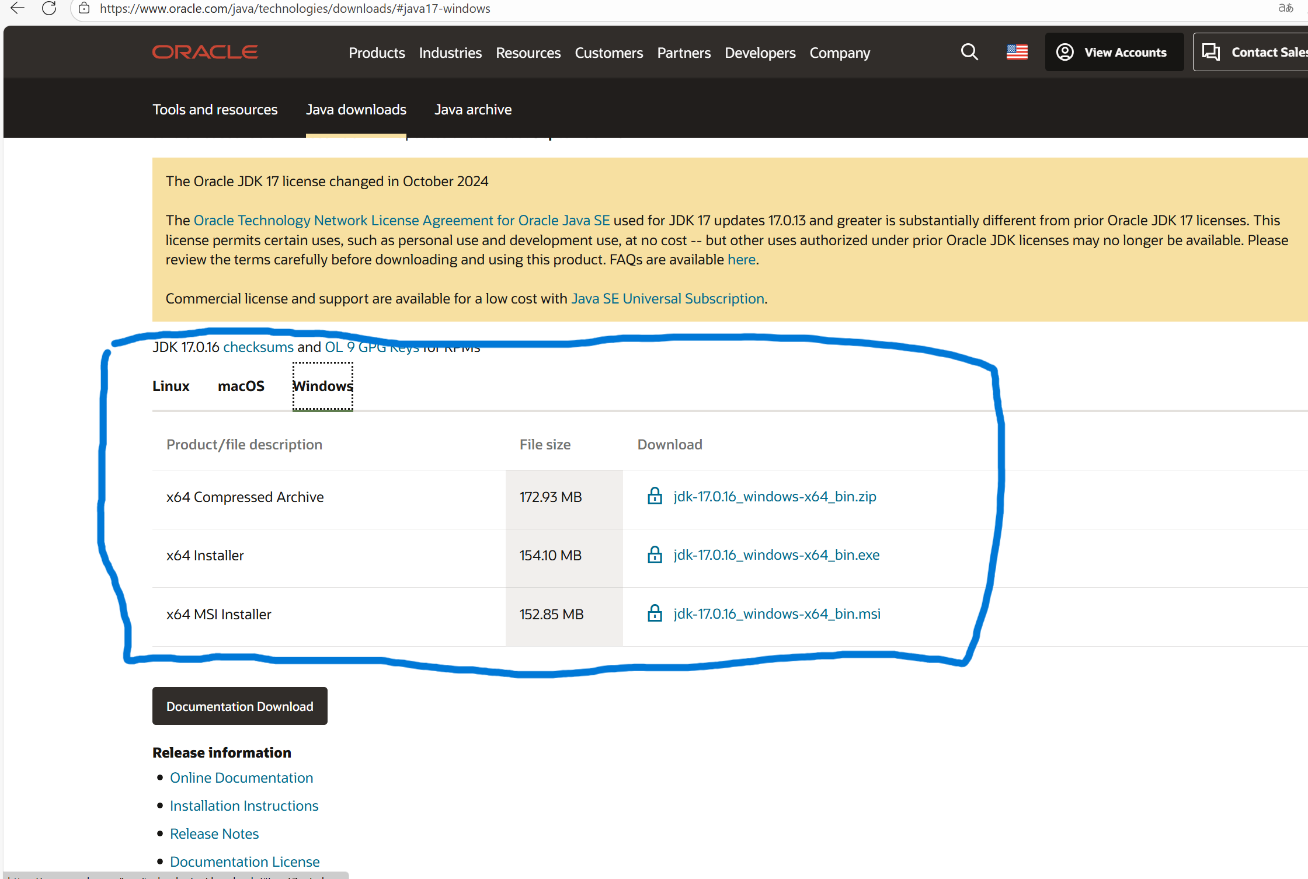
Task: Open the Java SE Universal Subscription link
Action: [668, 298]
